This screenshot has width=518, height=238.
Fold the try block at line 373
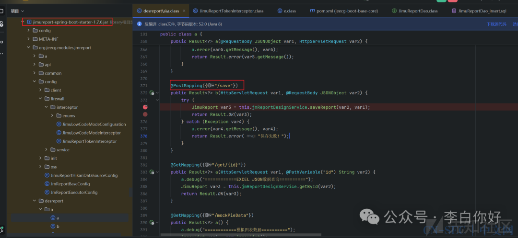coord(157,100)
